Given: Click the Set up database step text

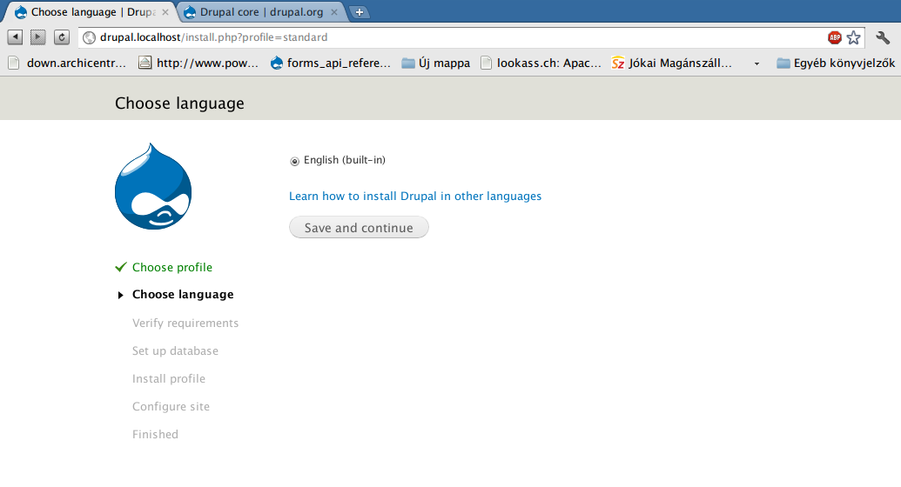Looking at the screenshot, I should 175,350.
